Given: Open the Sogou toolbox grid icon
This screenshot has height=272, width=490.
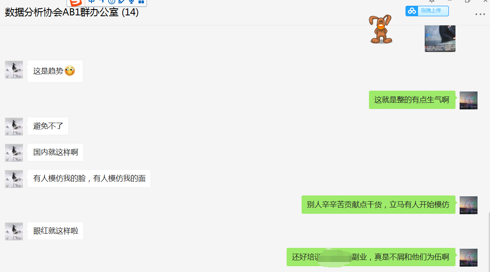Looking at the screenshot, I should [x=141, y=2].
